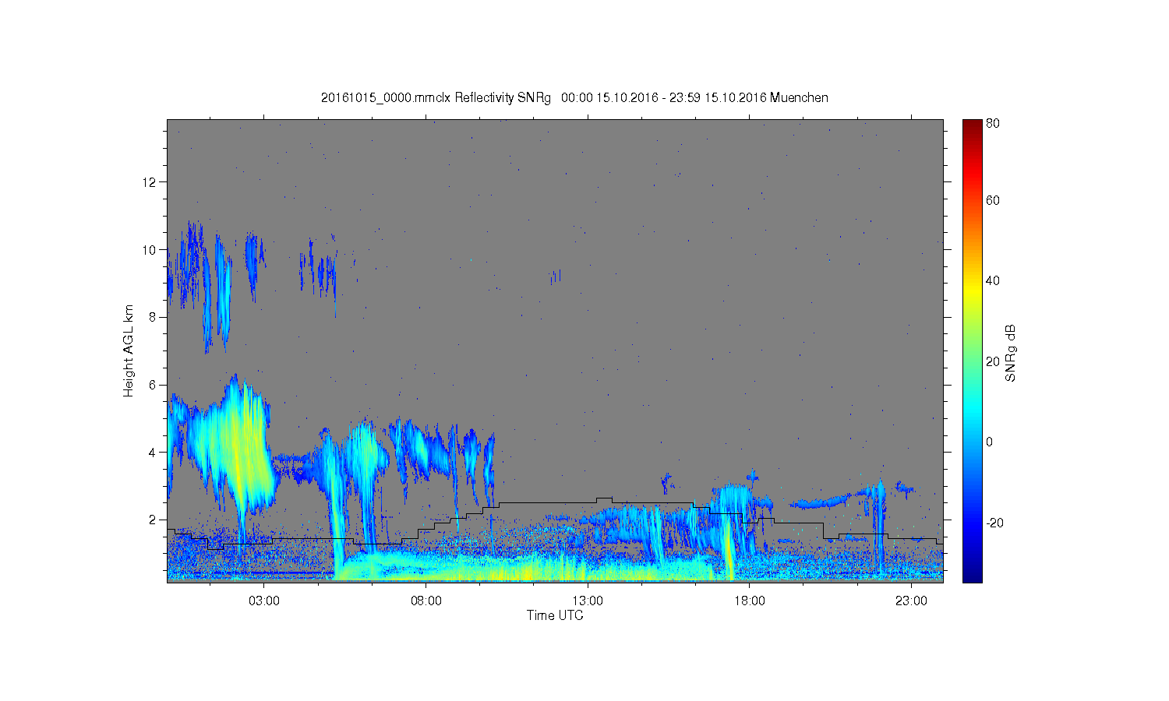
Task: Click the 23:00 time tick label
Action: 911,601
